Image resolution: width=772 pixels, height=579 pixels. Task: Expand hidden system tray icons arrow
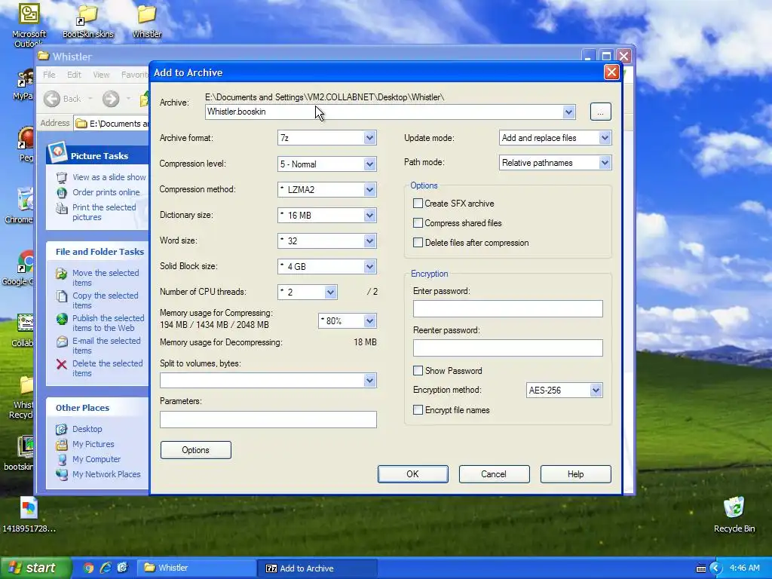click(715, 568)
